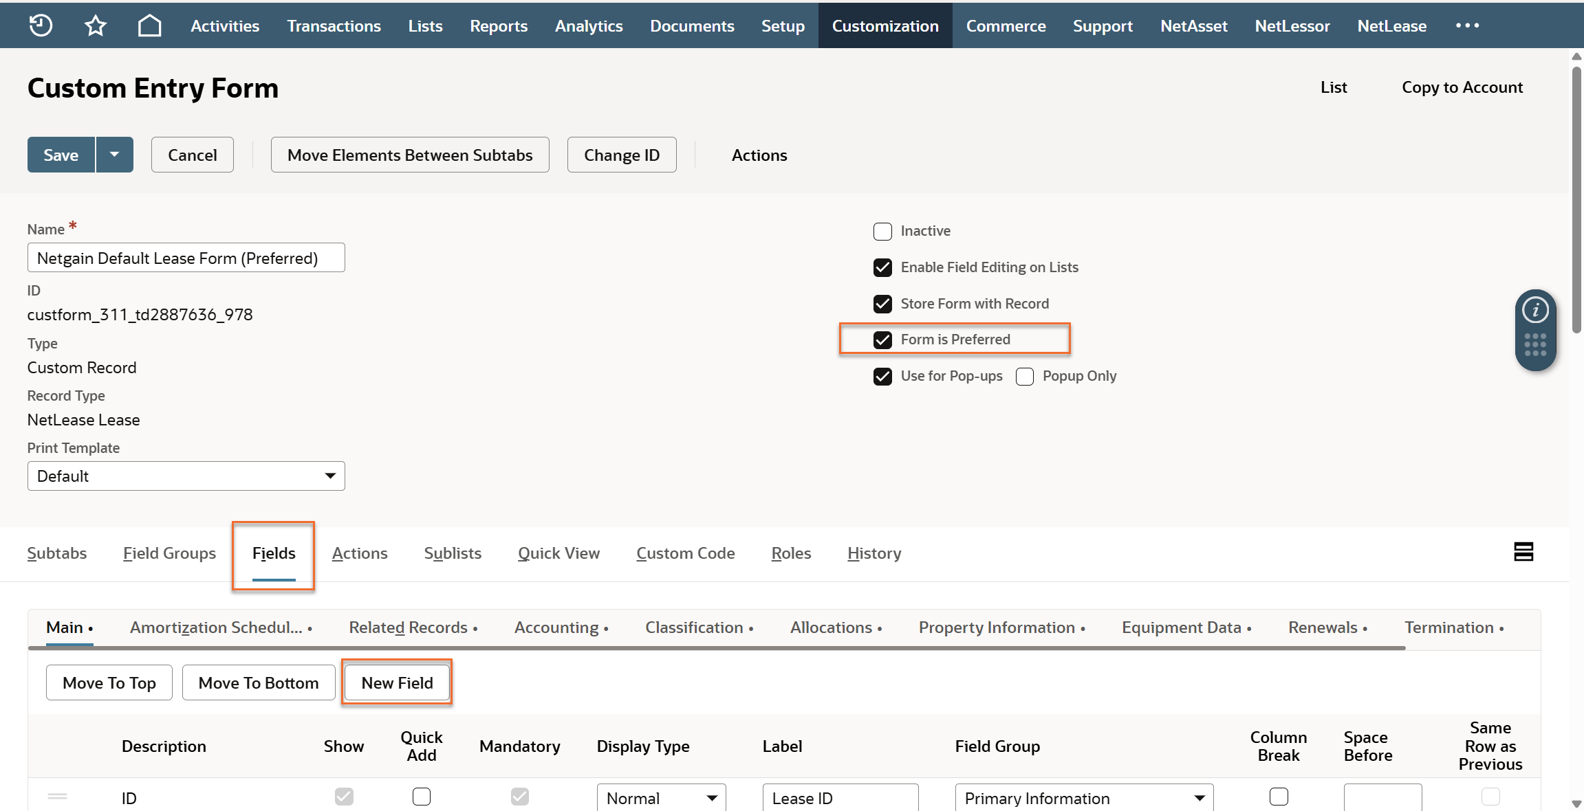Click into the Name input field

pos(186,258)
